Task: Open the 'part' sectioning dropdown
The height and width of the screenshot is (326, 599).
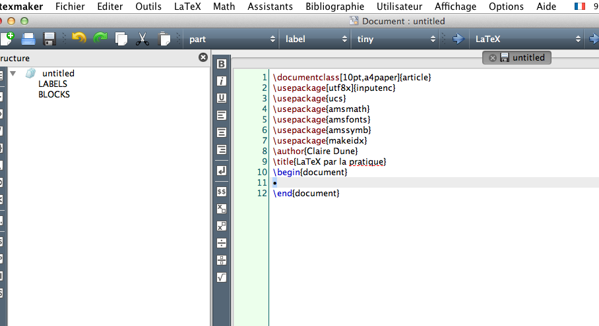Action: coord(231,40)
